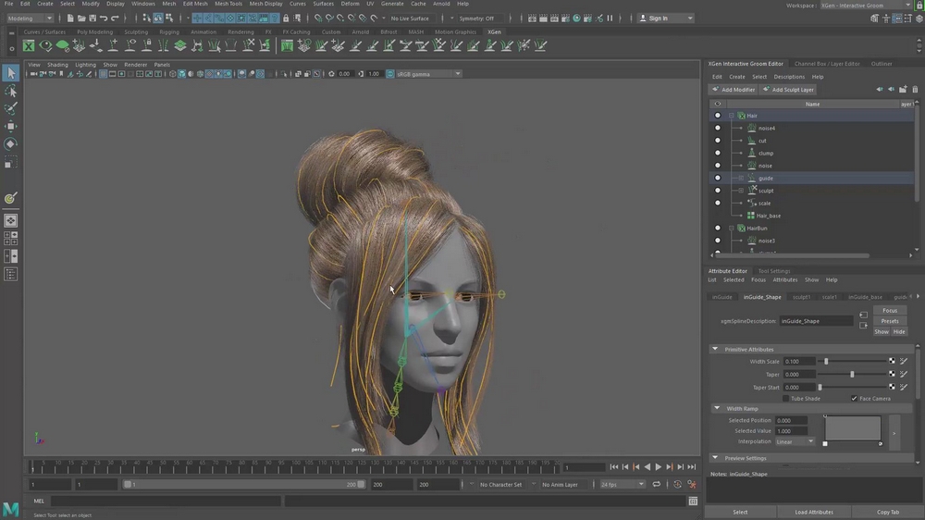
Task: Click the New Scene icon
Action: (70, 19)
